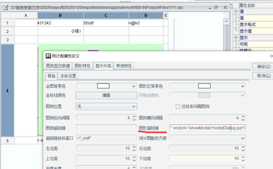Select the 可视 property row
This screenshot has height=169, width=273.
[x=256, y=44]
